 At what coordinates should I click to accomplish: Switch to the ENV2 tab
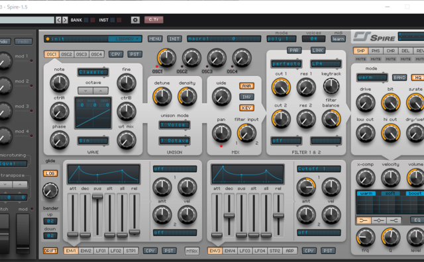[x=85, y=251]
